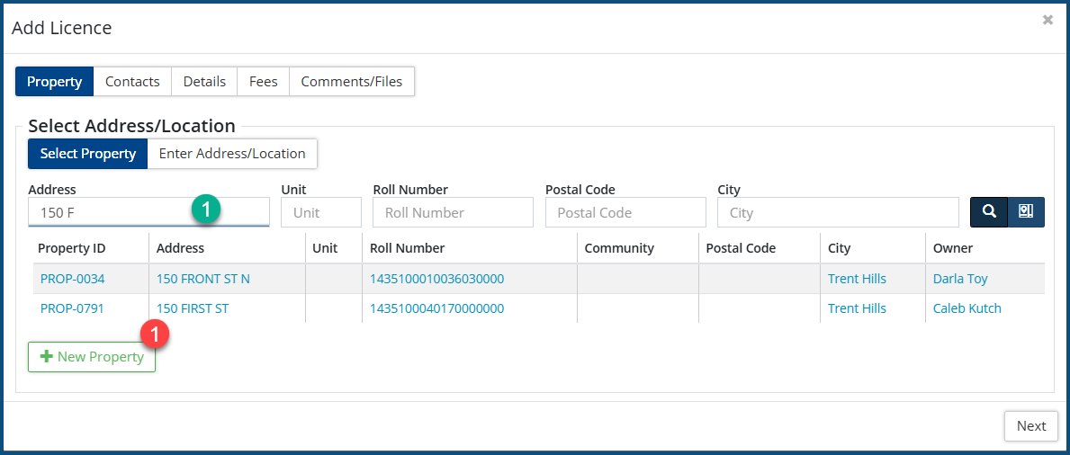Select the 150 FIRST ST address link
1070x455 pixels.
tap(193, 308)
